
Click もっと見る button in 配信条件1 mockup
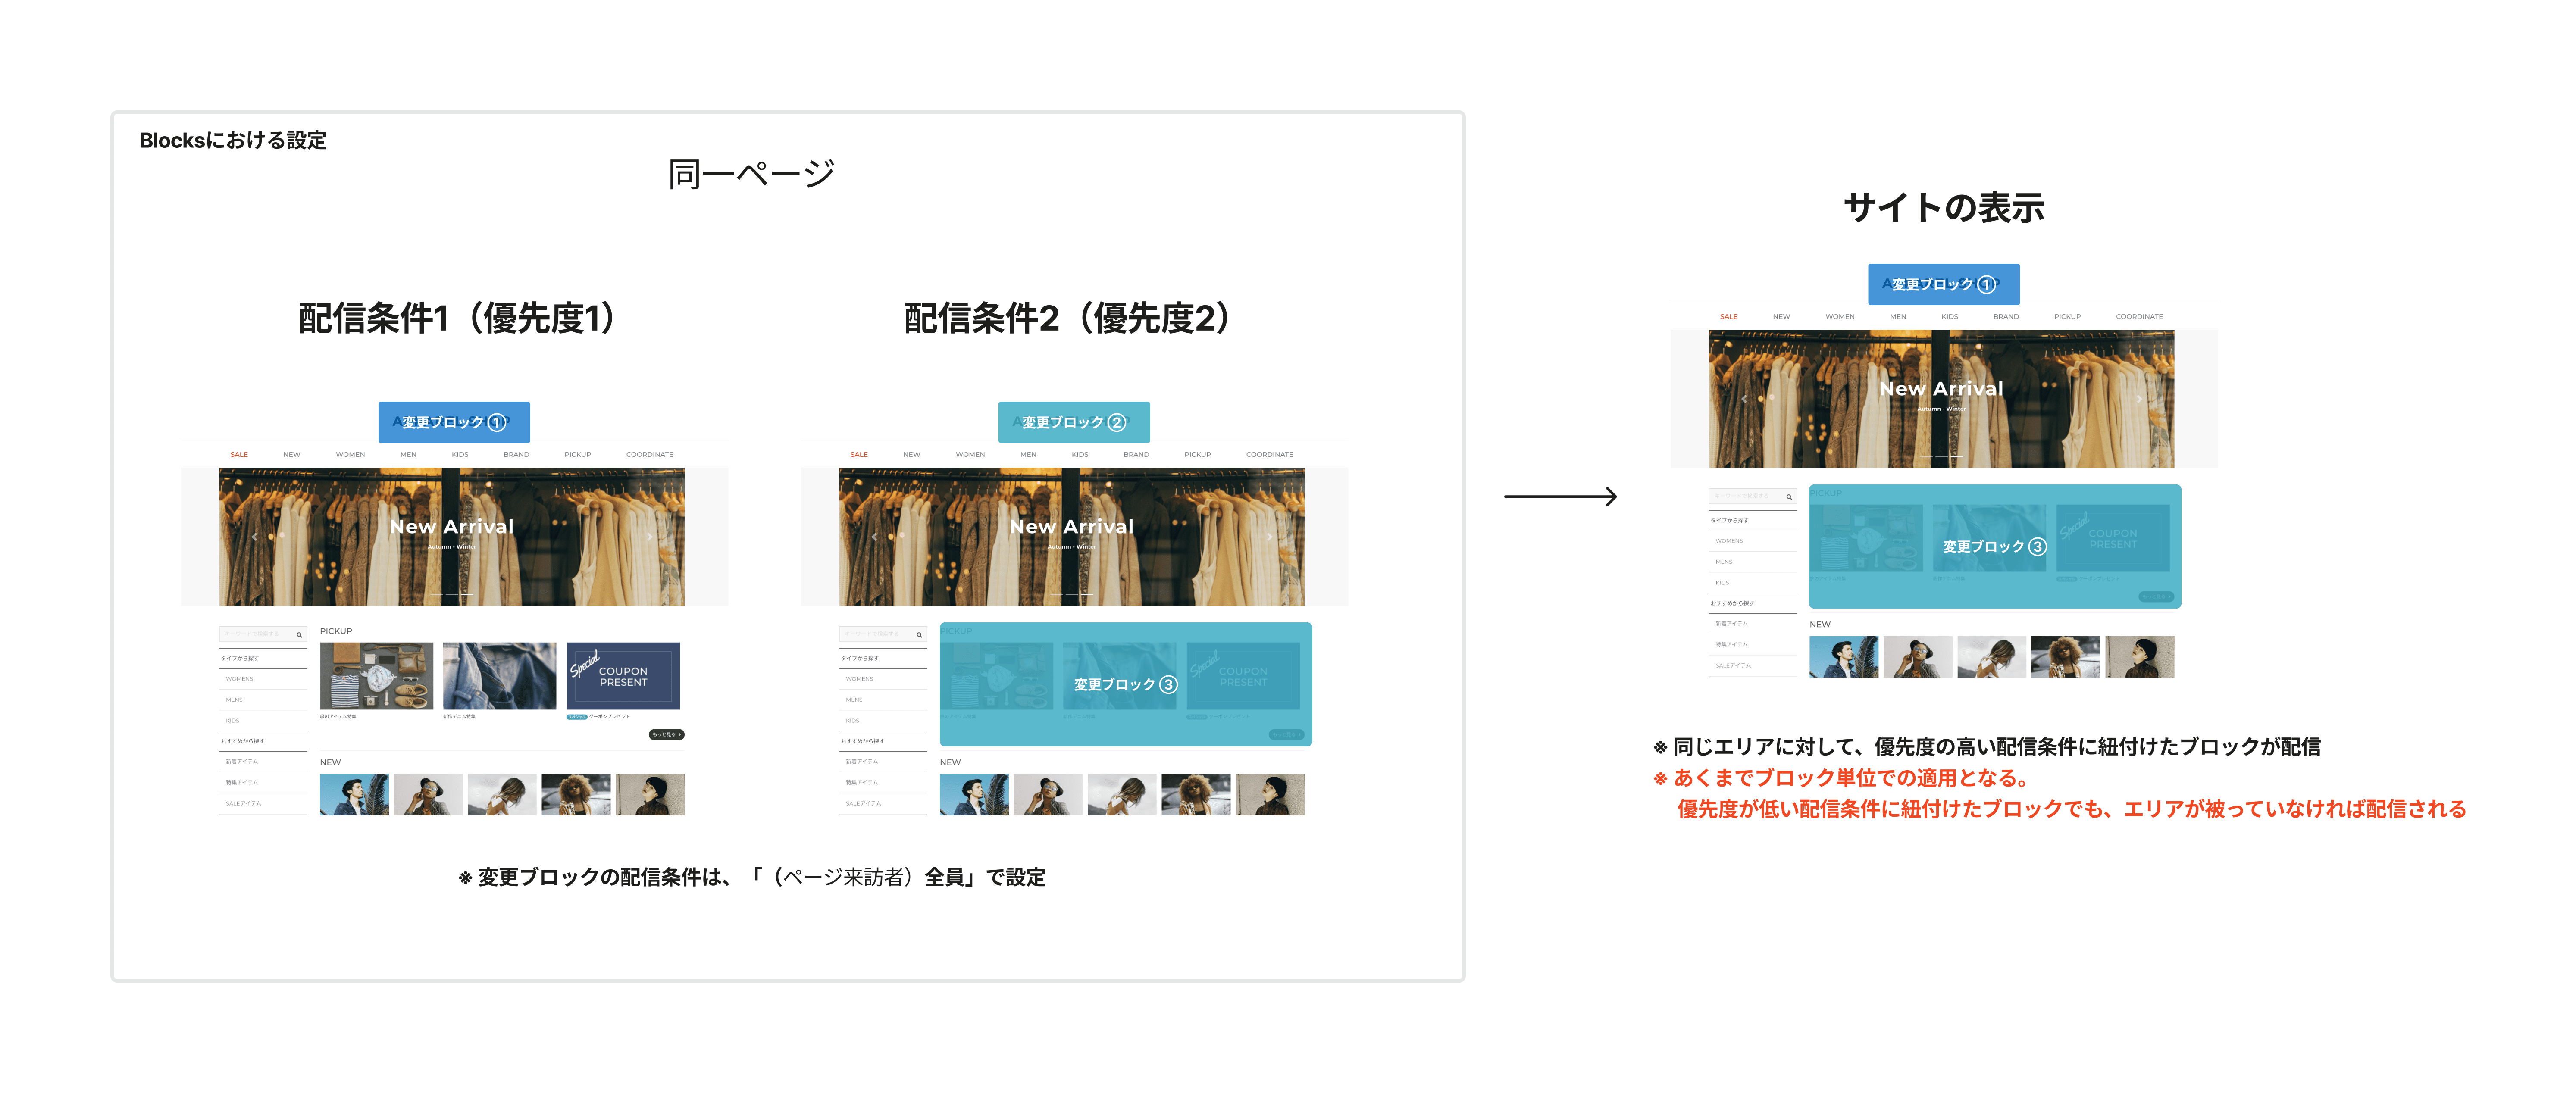tap(667, 735)
